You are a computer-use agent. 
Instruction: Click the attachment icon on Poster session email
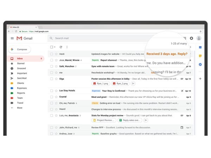[182, 79]
